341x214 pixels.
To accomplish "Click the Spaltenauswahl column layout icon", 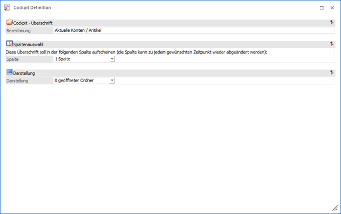I will click(x=9, y=44).
